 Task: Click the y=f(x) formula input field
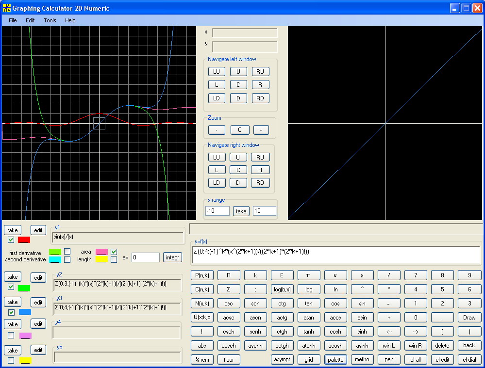coord(336,255)
